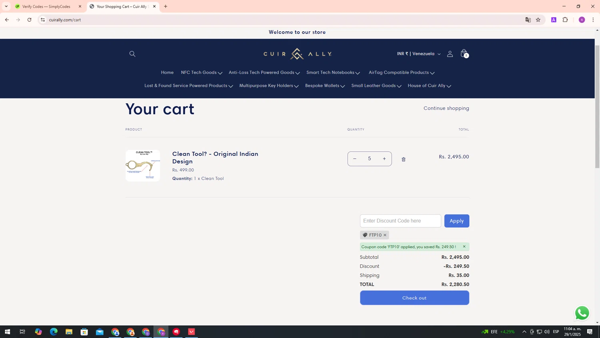Image resolution: width=600 pixels, height=338 pixels.
Task: Open the notification center icon
Action: click(590, 332)
